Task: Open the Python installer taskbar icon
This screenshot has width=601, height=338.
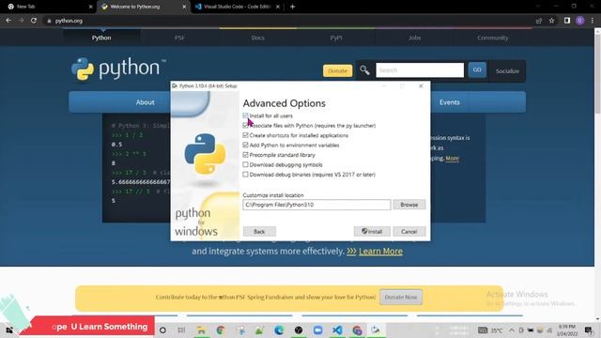Action: pos(376,330)
